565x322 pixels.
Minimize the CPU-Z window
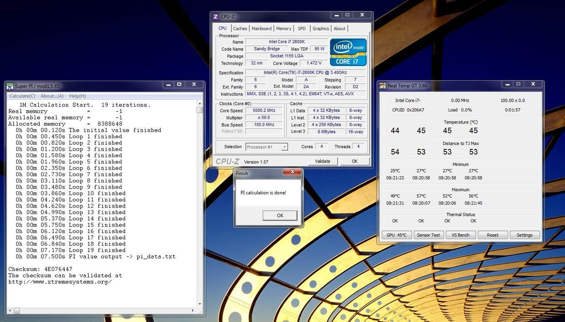336,15
